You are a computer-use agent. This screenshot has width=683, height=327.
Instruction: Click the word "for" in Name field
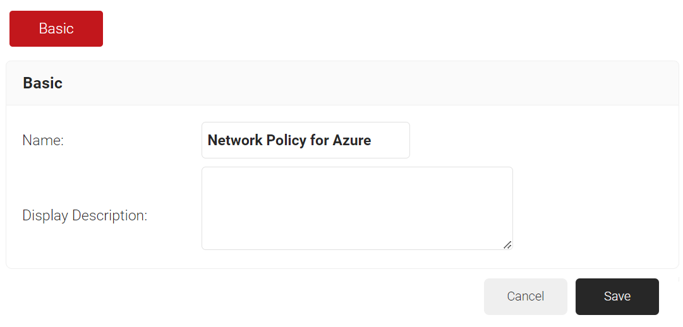click(x=319, y=140)
